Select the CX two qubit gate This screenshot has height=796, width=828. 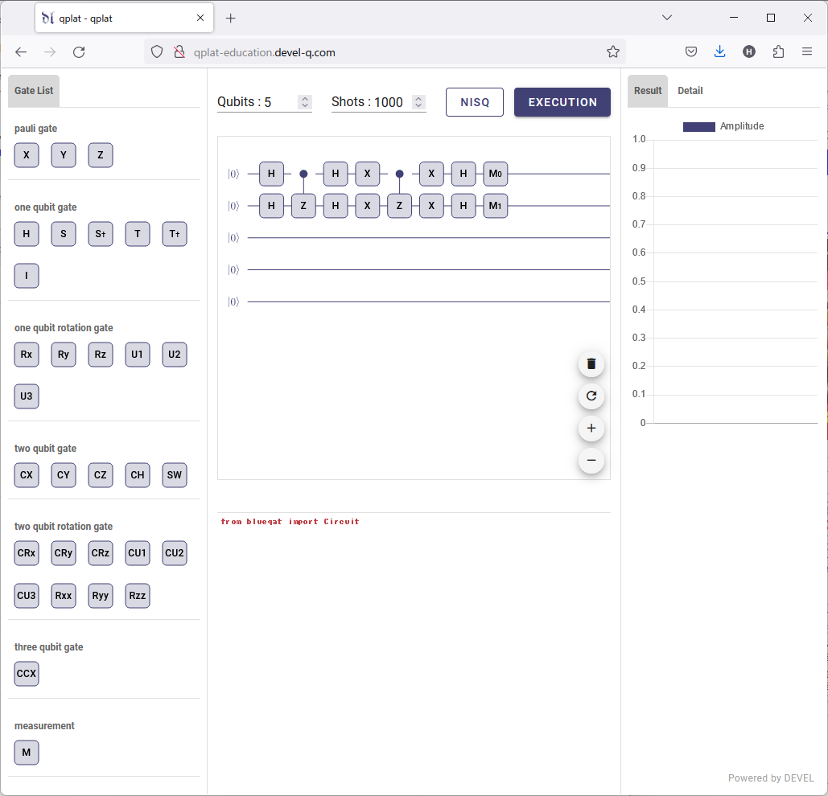click(27, 474)
